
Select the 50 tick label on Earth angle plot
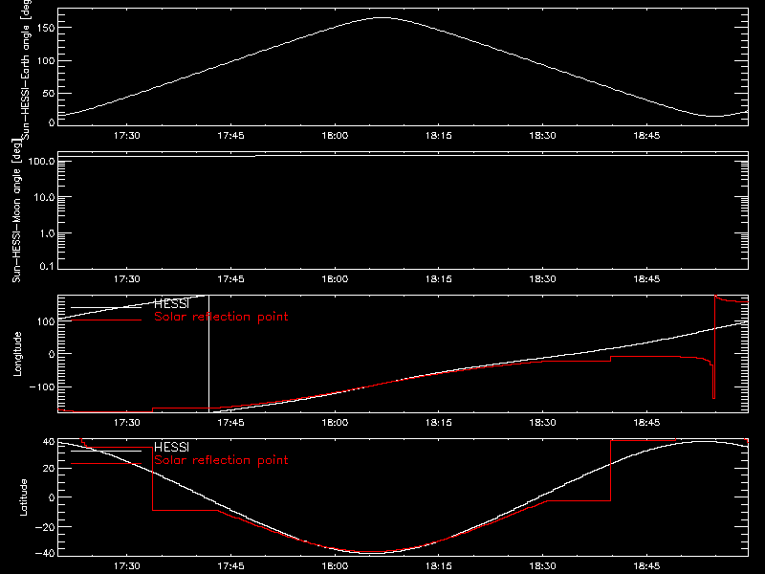49,93
